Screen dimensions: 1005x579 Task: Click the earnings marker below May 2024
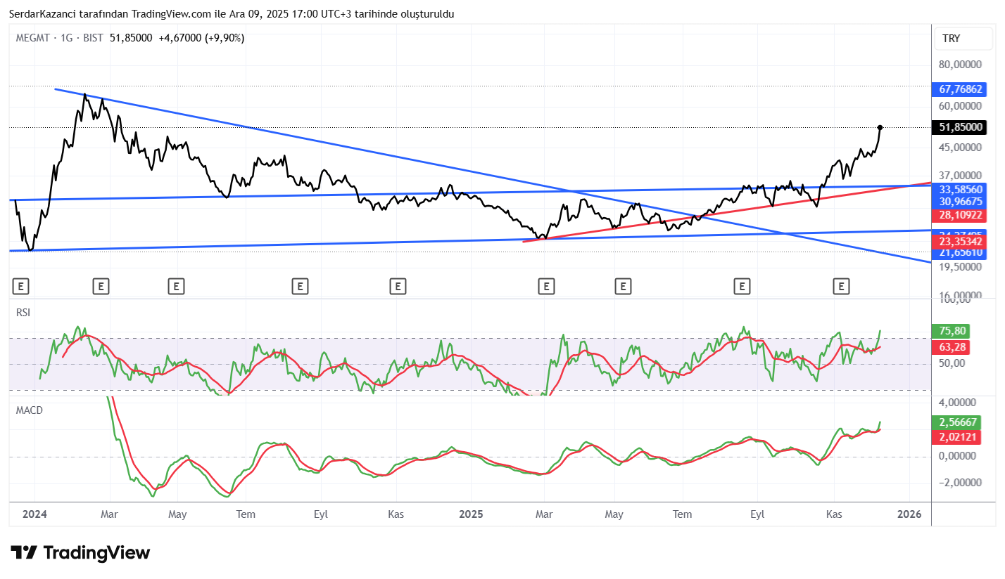click(176, 286)
